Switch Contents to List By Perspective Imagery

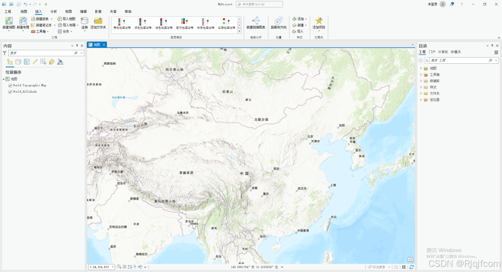click(x=60, y=62)
